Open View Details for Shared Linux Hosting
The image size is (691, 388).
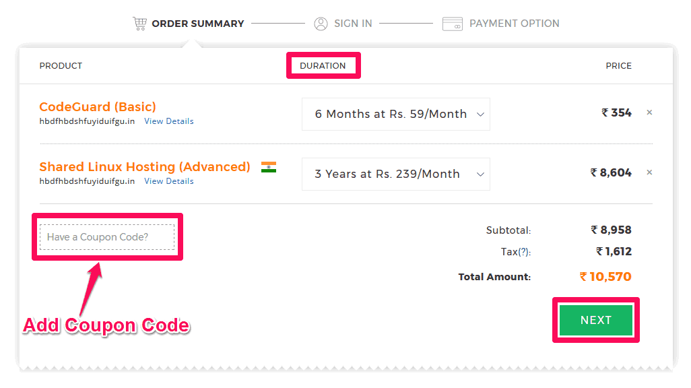coord(168,181)
